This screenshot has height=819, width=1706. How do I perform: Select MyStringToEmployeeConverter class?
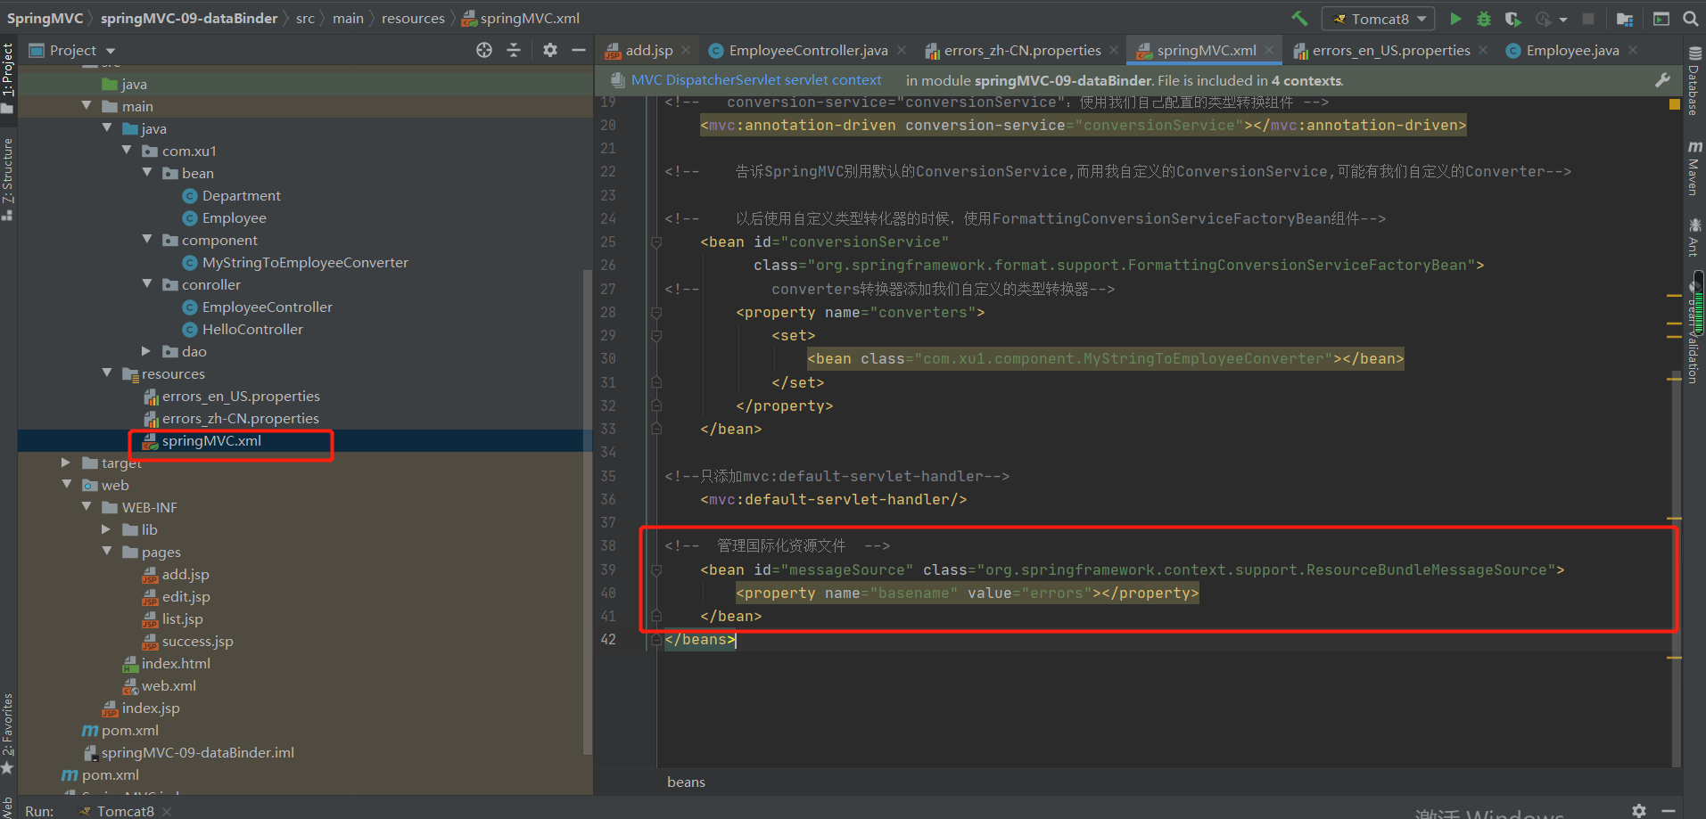(x=305, y=262)
